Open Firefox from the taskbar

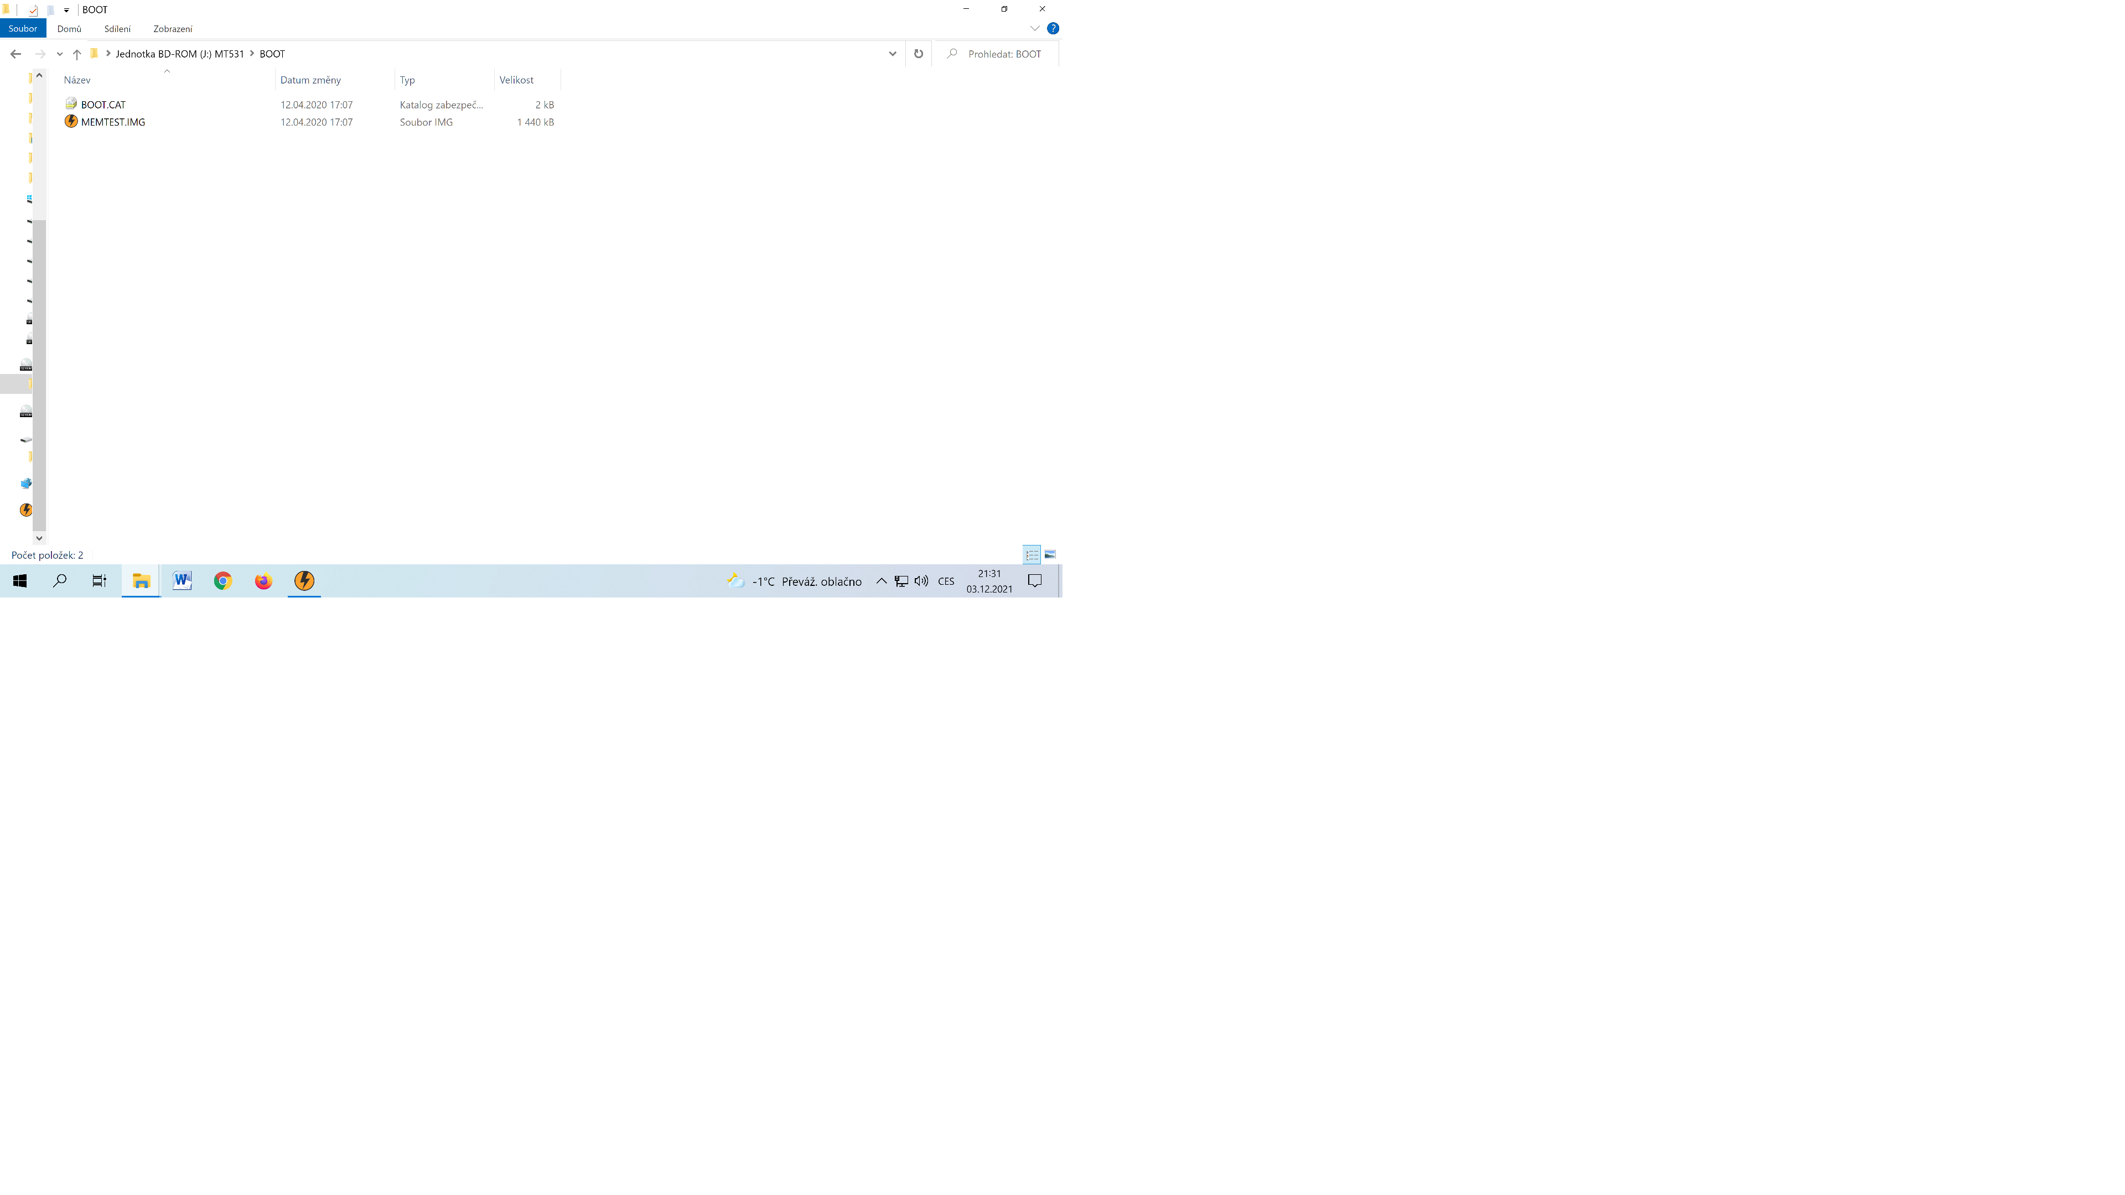pyautogui.click(x=263, y=581)
